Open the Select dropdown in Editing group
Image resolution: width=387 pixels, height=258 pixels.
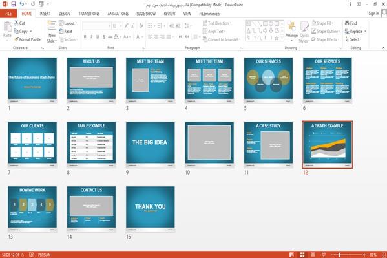pyautogui.click(x=353, y=39)
